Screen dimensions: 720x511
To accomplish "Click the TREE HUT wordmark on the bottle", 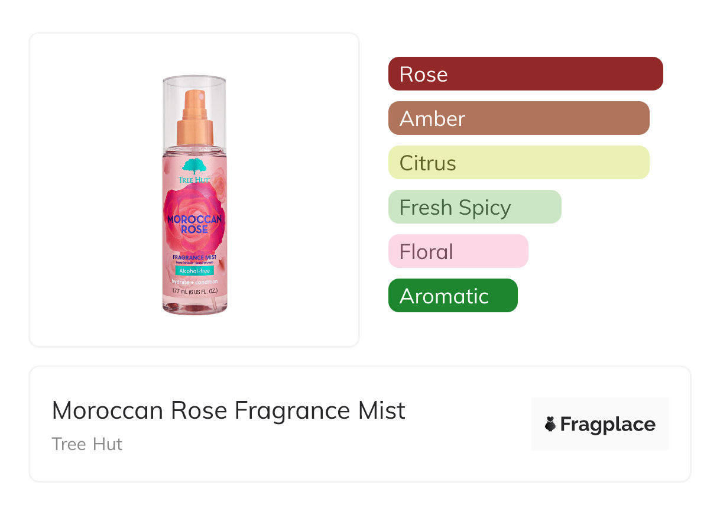I will tap(194, 180).
